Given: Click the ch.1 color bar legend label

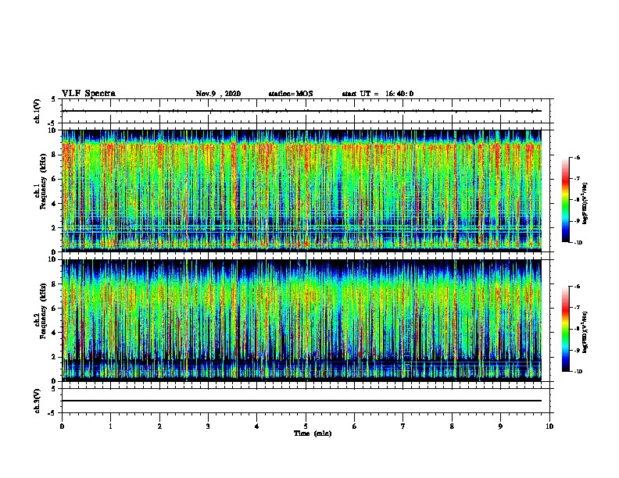Looking at the screenshot, I should [x=585, y=203].
